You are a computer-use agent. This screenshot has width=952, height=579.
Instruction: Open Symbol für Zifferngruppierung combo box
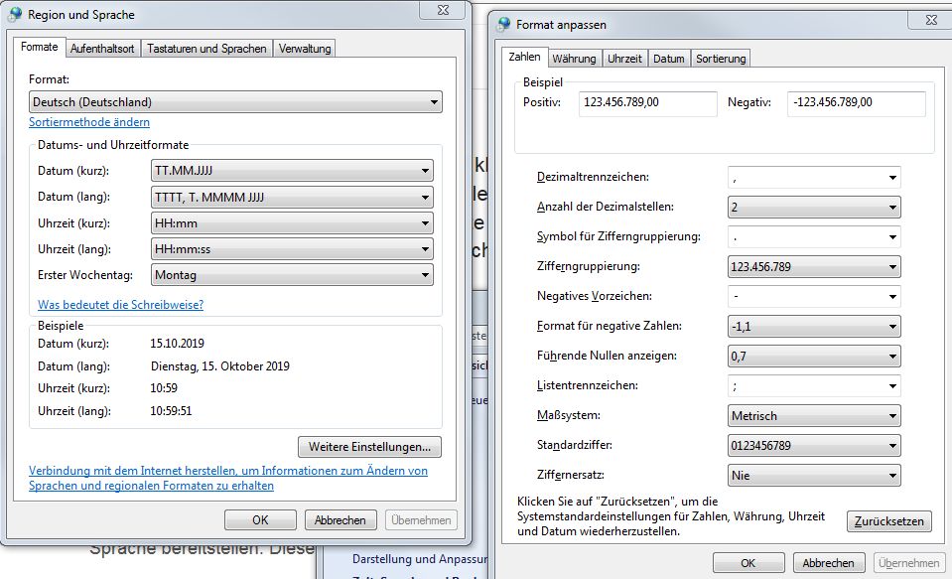814,237
